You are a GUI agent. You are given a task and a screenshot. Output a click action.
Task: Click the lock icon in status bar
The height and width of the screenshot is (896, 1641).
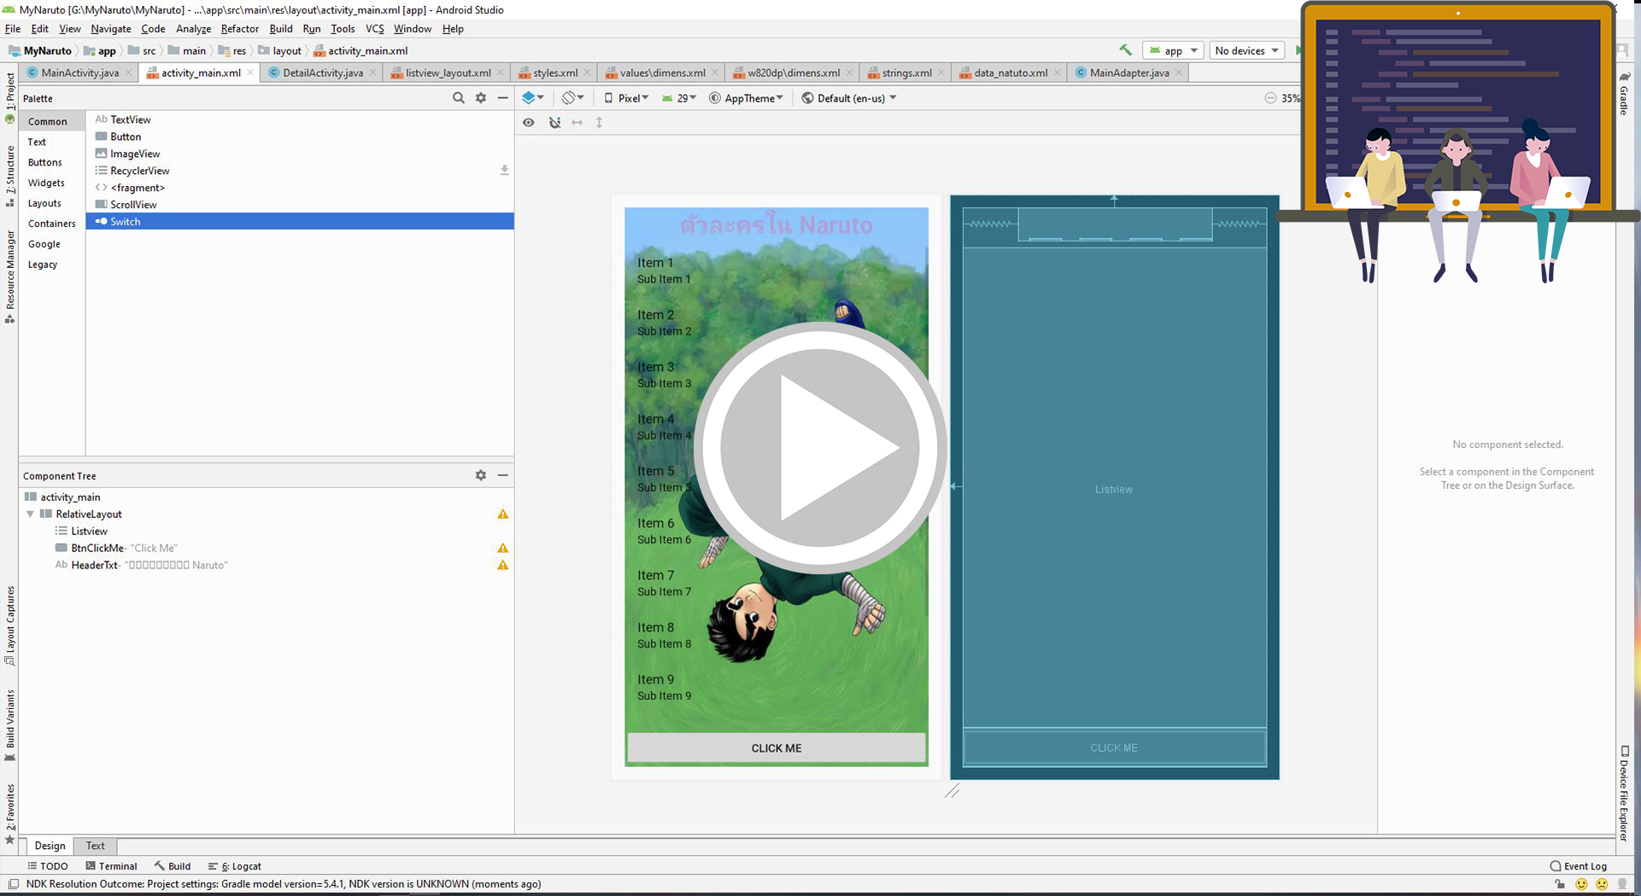(x=1560, y=884)
